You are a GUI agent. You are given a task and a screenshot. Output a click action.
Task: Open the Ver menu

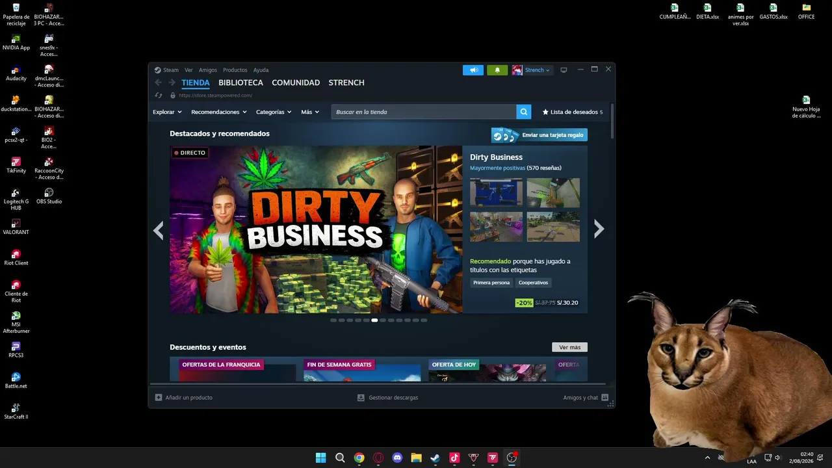click(188, 70)
